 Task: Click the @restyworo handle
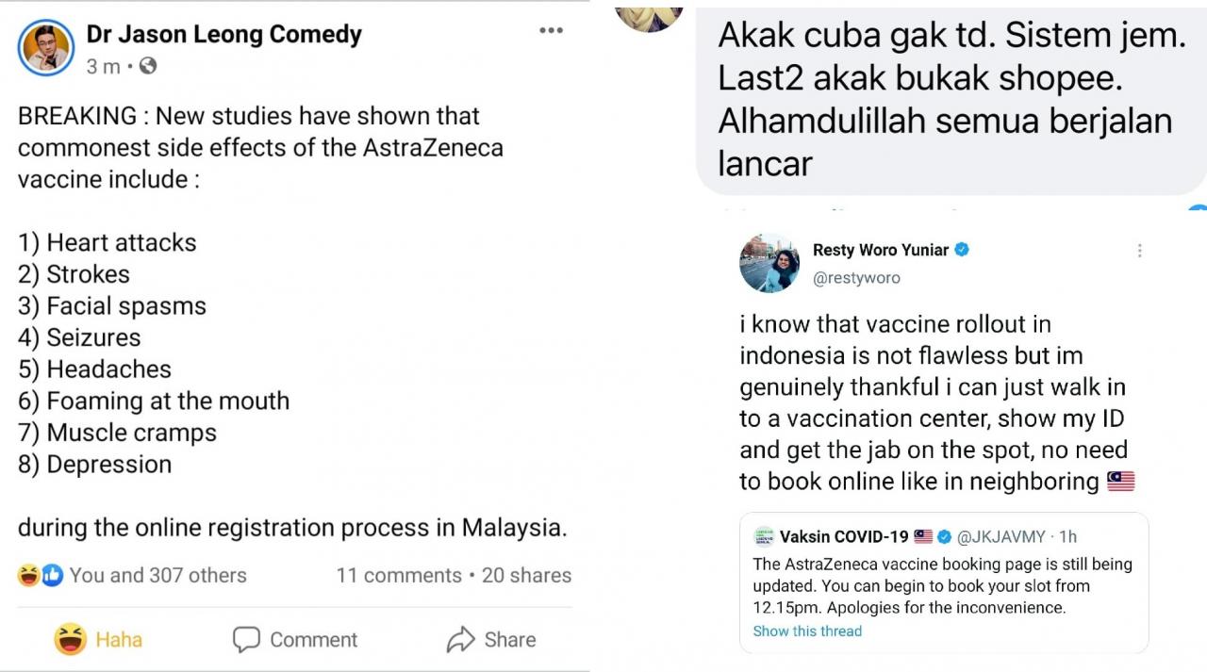coord(856,278)
